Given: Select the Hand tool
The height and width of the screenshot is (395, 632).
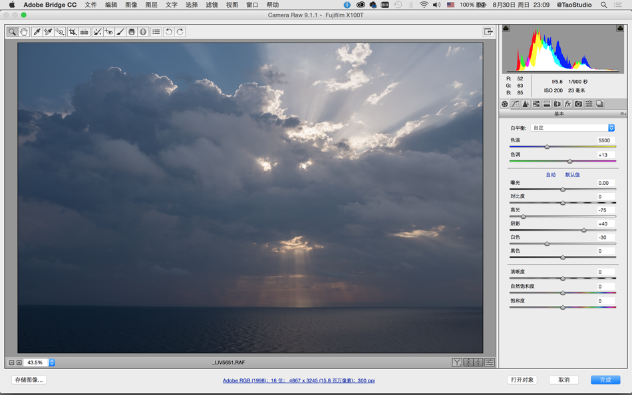Looking at the screenshot, I should [x=24, y=32].
